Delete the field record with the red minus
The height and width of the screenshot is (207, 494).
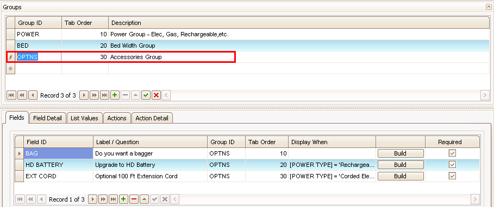tap(134, 199)
